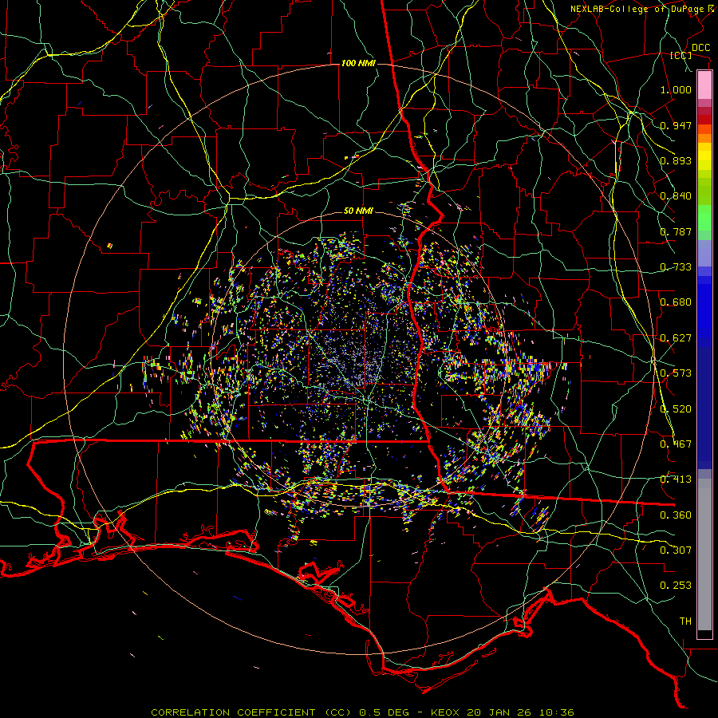Image resolution: width=718 pixels, height=718 pixels.
Task: Select the 0.733 legend value
Action: coord(676,267)
